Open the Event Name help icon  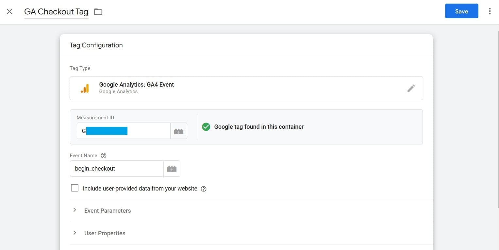(104, 156)
